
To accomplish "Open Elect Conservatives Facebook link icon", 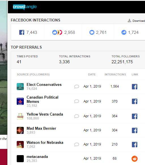I will (135, 87).
